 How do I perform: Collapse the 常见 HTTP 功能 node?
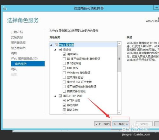[x=55, y=96]
